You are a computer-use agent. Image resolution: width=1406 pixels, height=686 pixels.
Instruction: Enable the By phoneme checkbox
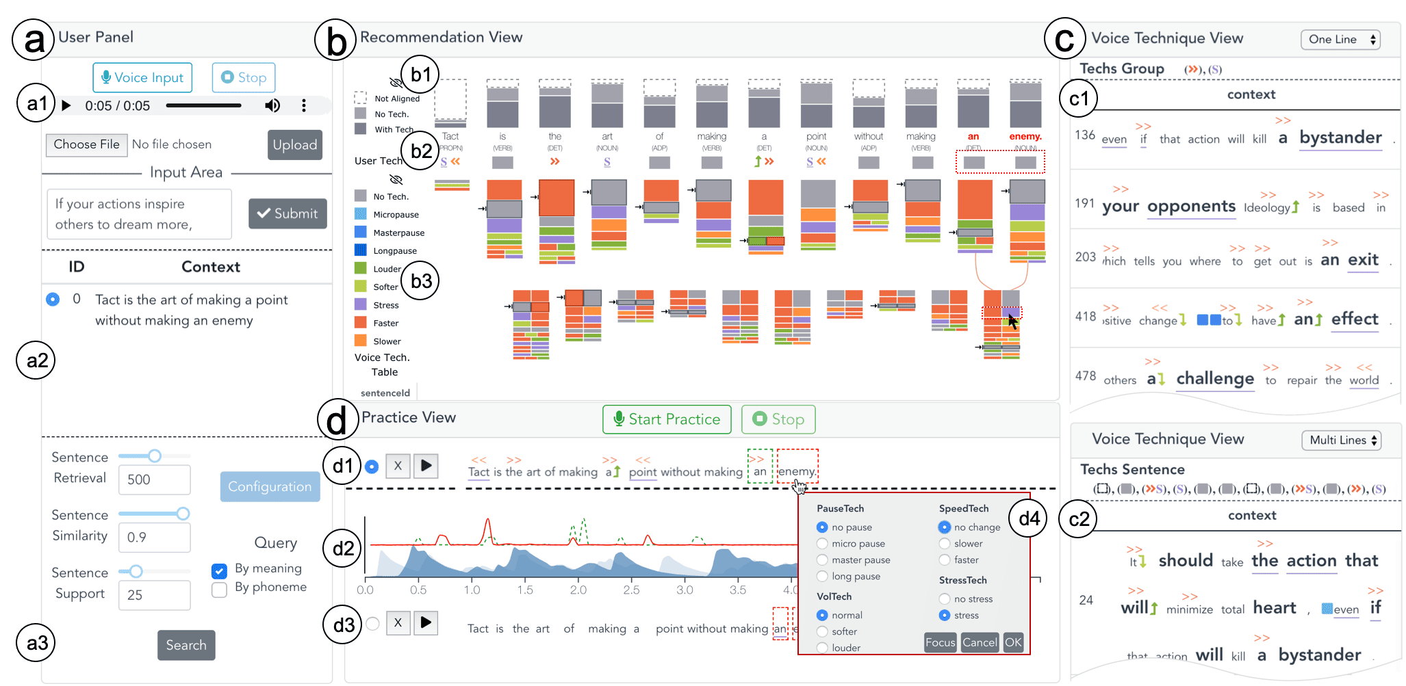[220, 590]
